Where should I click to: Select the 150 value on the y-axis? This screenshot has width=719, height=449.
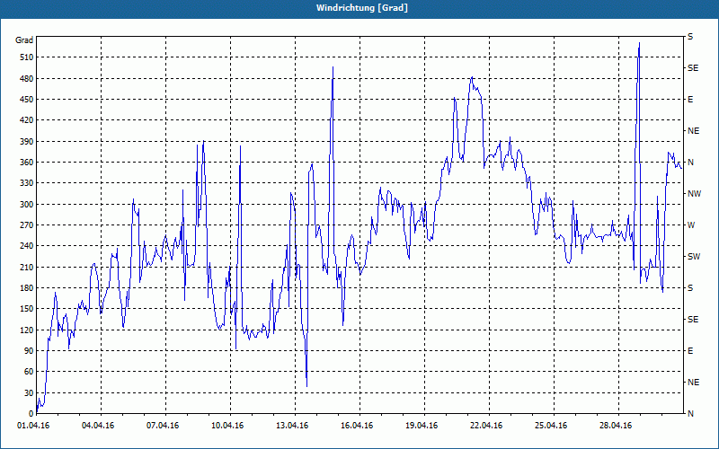click(27, 309)
